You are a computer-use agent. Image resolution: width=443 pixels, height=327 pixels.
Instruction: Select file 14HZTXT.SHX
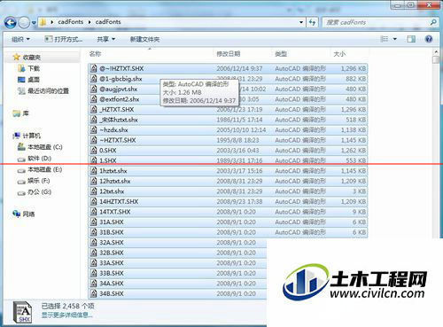point(228,202)
